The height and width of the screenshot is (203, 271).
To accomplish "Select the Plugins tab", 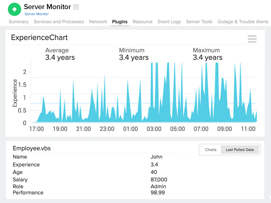I will coord(120,22).
